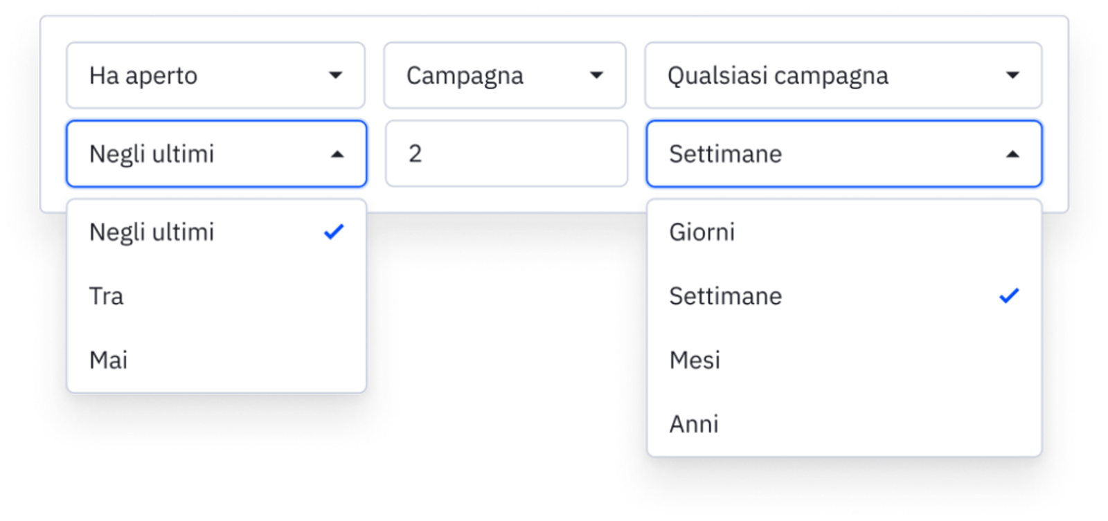
Task: Click the checkmark beside 'Settimane' option
Action: [x=1009, y=296]
